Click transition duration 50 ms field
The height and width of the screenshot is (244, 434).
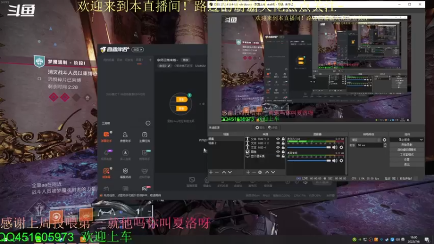tap(369, 145)
